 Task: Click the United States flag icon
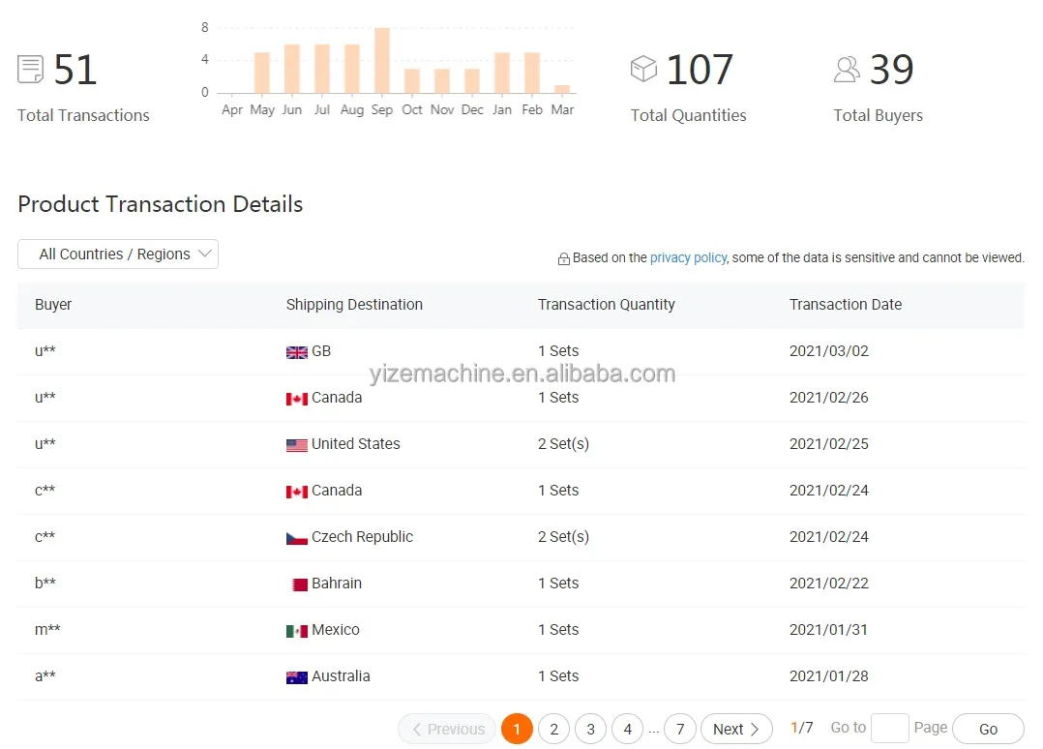pos(297,445)
